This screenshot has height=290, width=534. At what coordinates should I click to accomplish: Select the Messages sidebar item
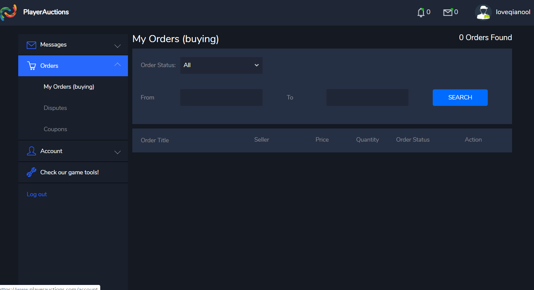[x=73, y=45]
